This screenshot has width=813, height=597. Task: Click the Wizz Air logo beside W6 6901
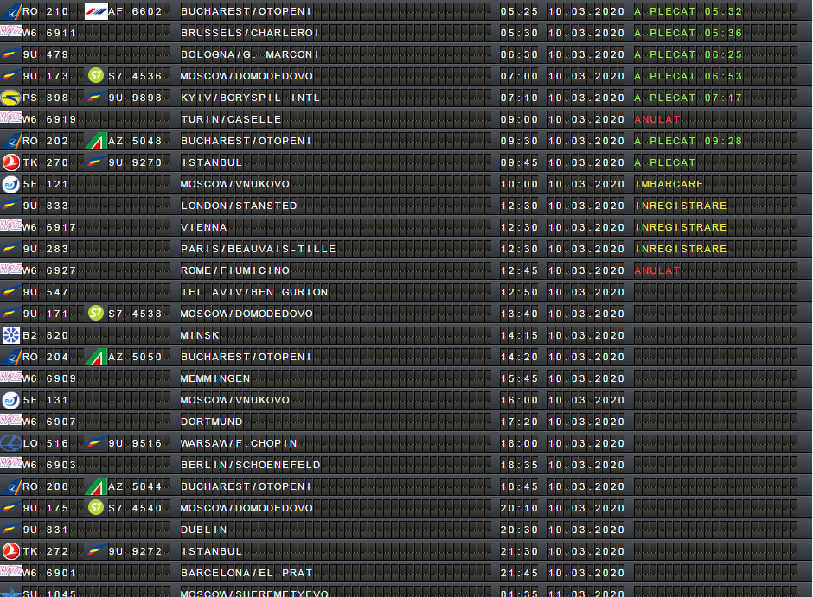[x=11, y=572]
